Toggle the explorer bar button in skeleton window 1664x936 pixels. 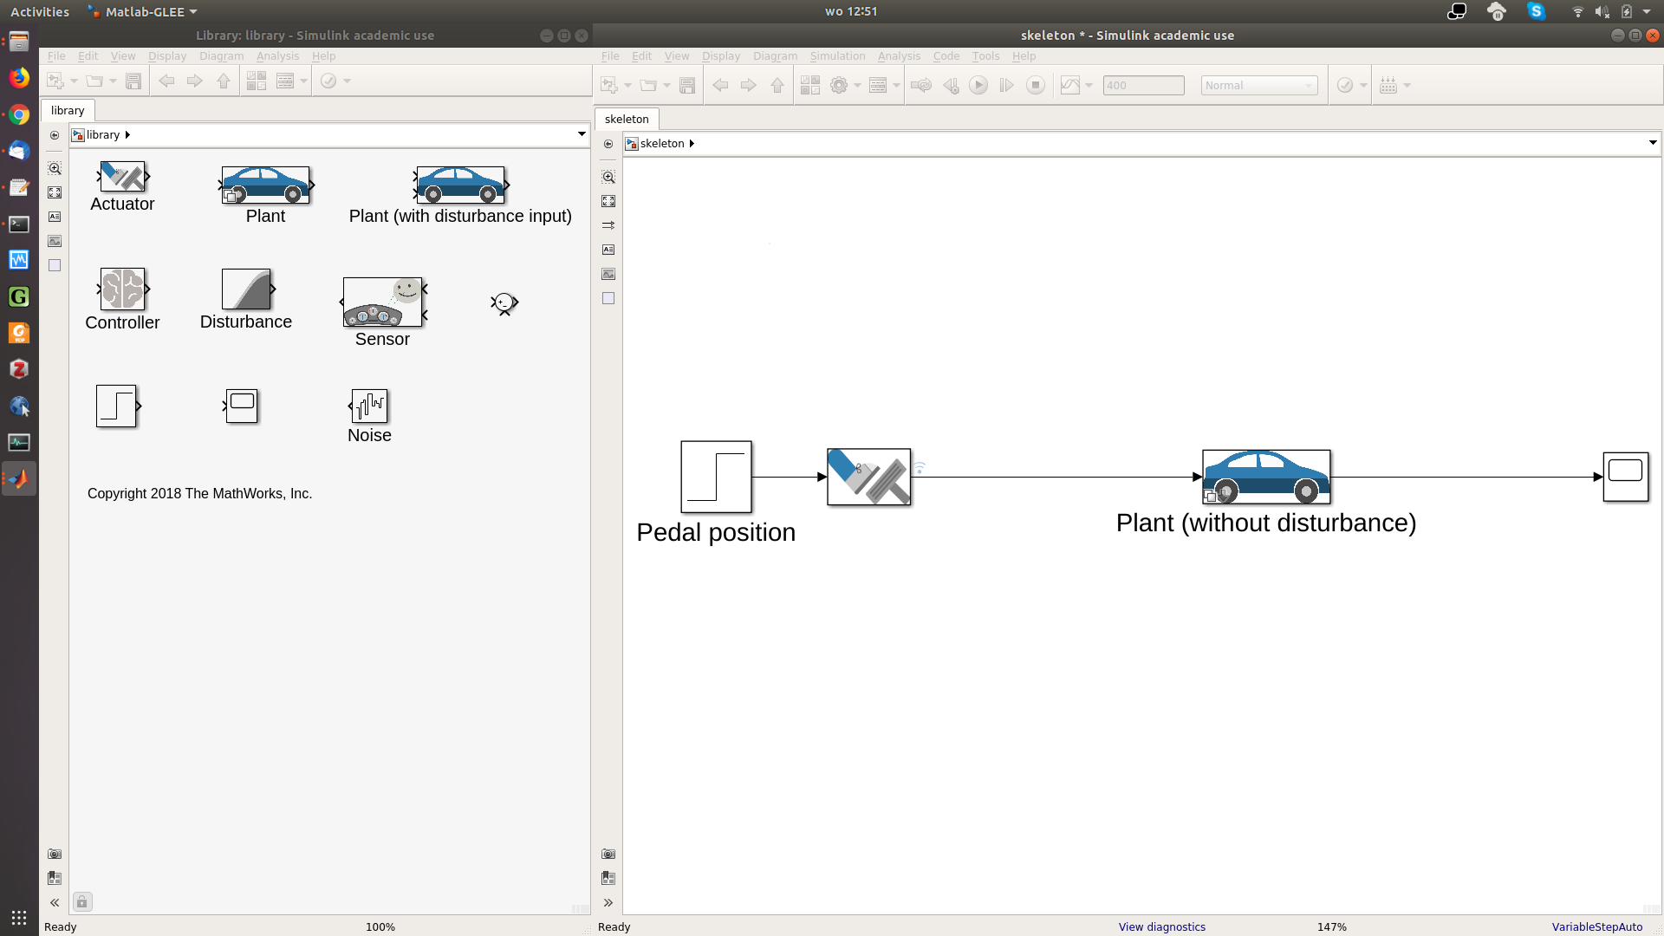(608, 144)
